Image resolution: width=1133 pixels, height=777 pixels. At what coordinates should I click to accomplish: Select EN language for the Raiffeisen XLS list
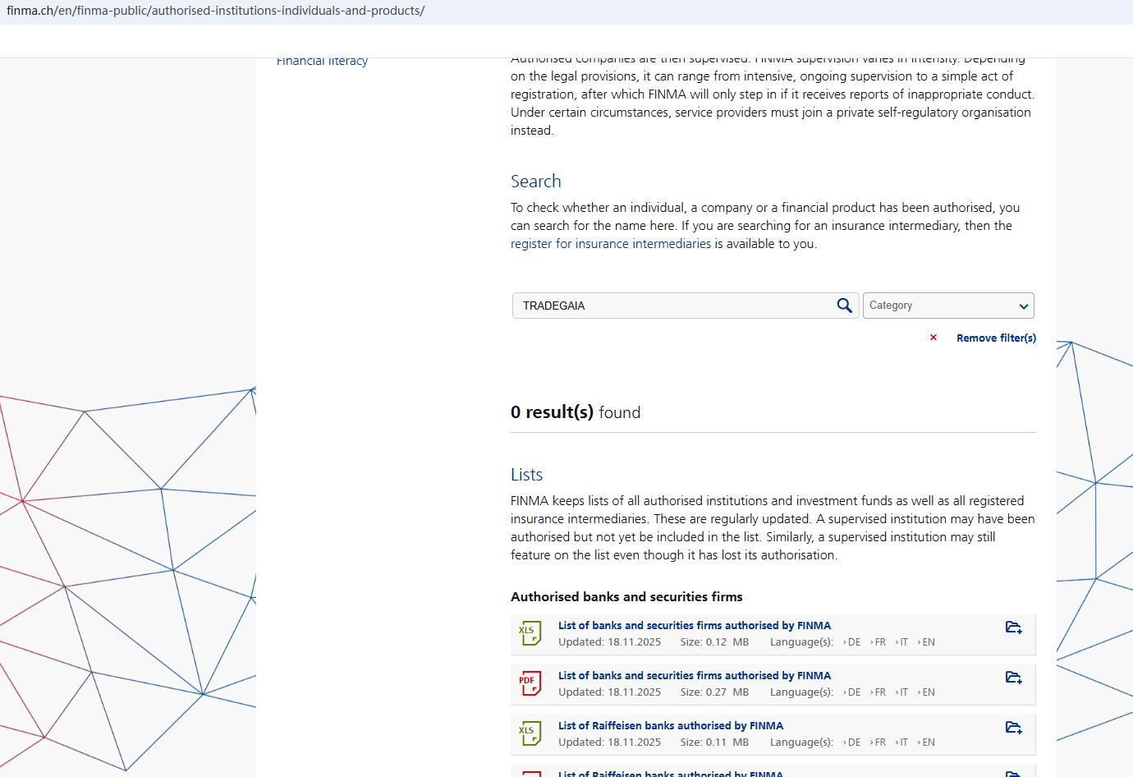[x=928, y=743]
